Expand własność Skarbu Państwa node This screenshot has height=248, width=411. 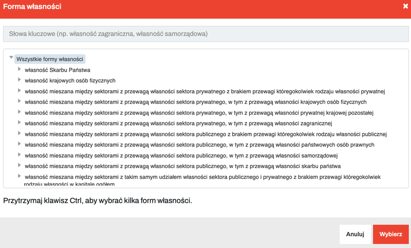pos(19,69)
